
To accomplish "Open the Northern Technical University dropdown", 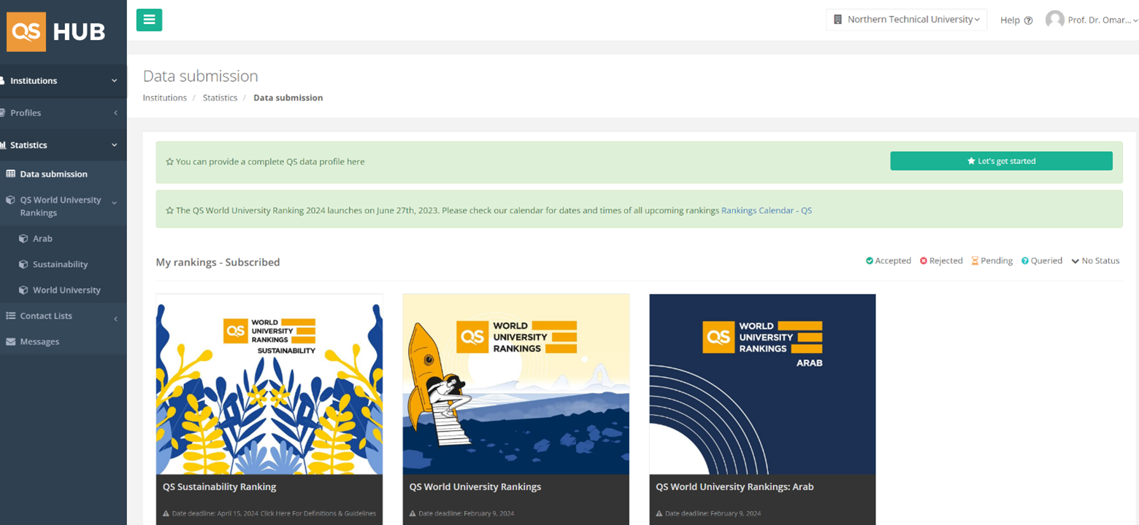I will (x=906, y=20).
